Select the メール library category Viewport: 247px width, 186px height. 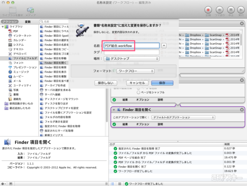(x=17, y=81)
